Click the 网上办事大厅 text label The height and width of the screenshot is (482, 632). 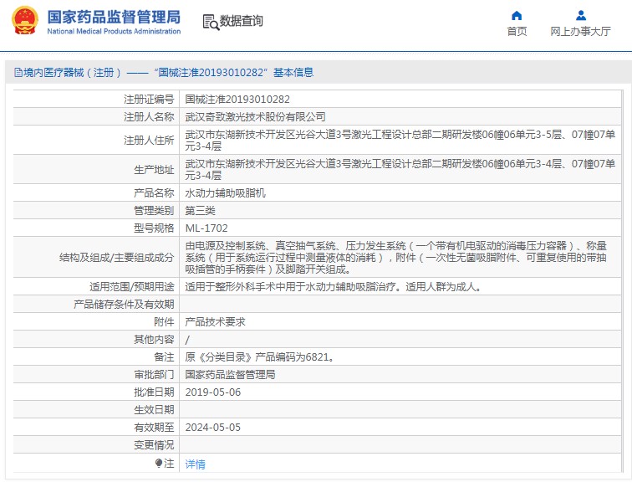click(580, 32)
